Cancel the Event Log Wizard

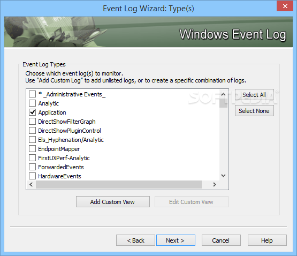[x=221, y=240]
